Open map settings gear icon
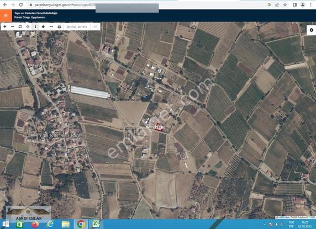 (x=312, y=30)
